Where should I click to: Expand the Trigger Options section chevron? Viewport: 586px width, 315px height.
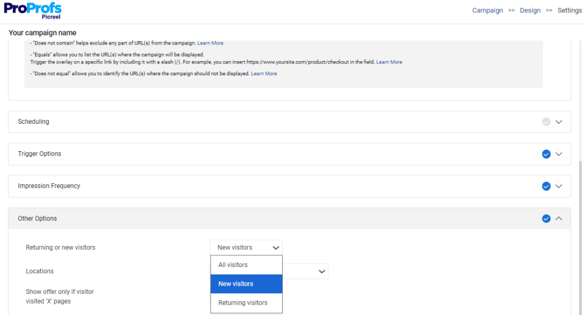click(559, 154)
